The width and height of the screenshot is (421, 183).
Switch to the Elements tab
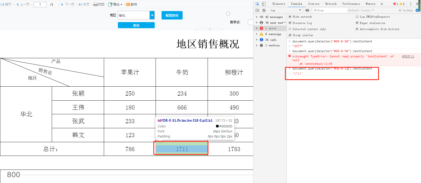pos(279,4)
